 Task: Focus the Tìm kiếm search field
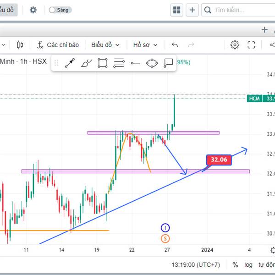pyautogui.click(x=238, y=10)
